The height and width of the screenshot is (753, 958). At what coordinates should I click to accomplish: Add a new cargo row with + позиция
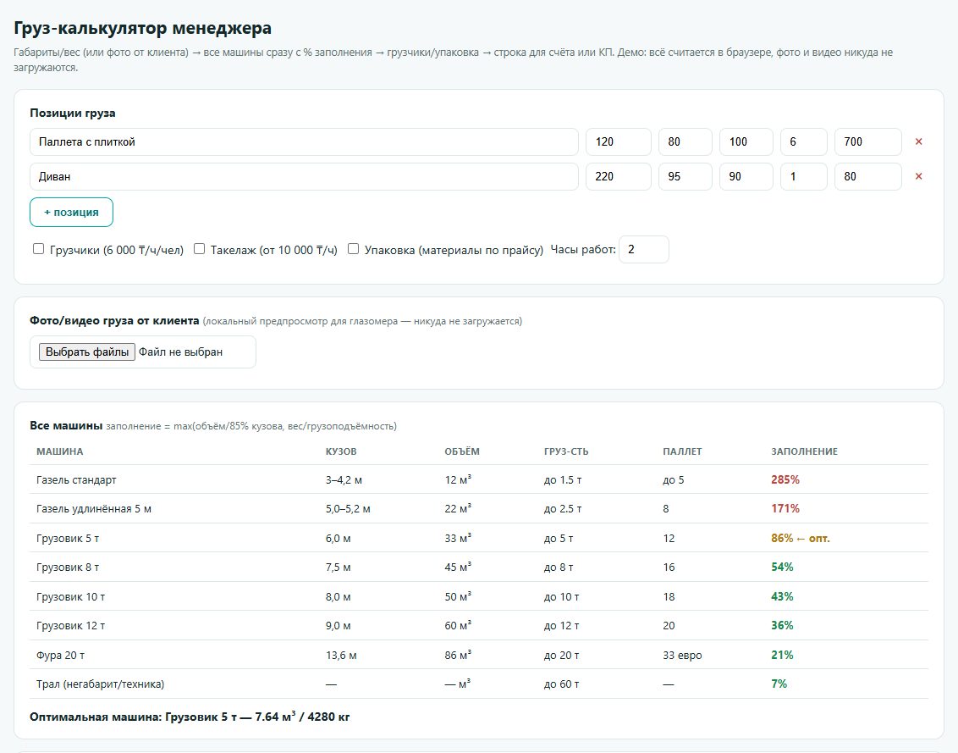[x=71, y=213]
